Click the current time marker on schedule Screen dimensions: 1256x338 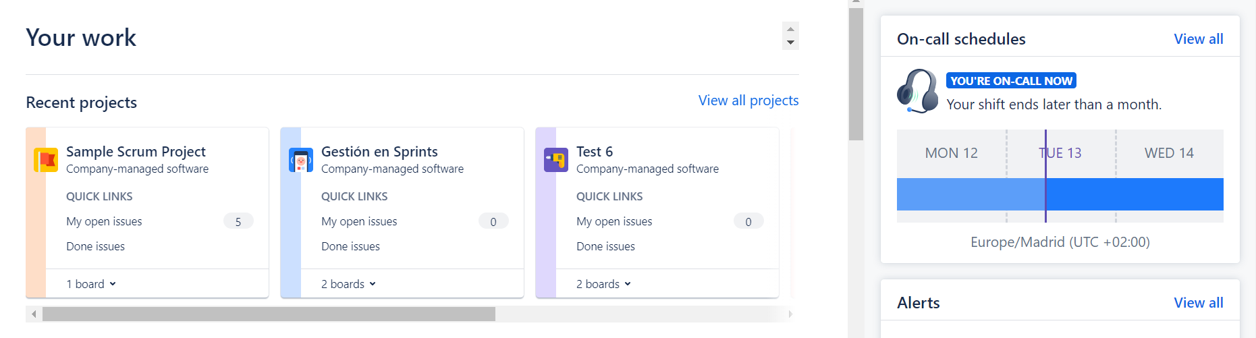(1045, 194)
